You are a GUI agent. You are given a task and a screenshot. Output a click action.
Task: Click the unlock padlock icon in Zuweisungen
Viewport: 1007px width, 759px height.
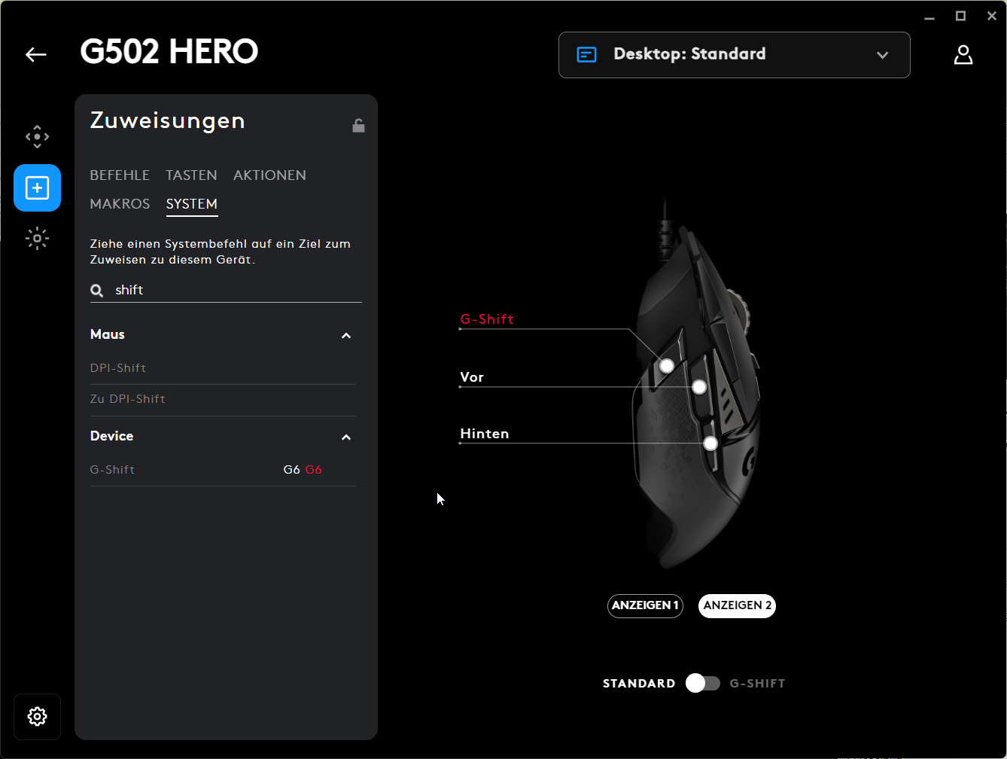coord(358,125)
